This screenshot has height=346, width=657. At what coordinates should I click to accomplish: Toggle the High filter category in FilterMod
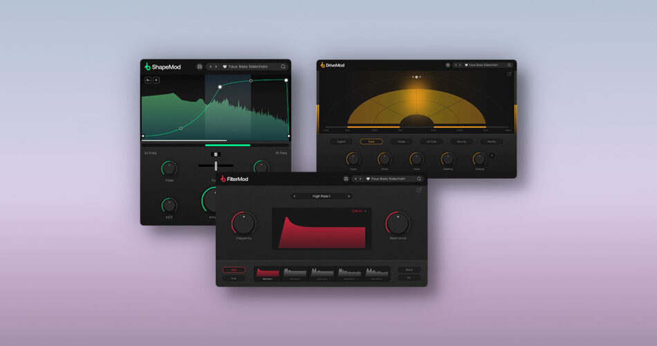click(233, 270)
